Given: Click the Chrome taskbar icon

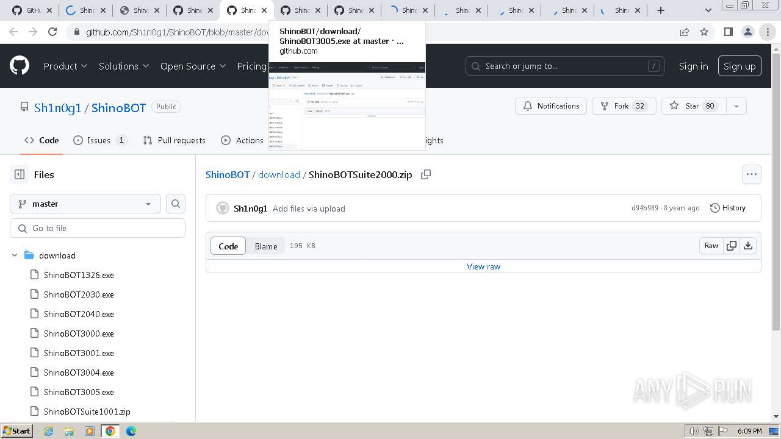Looking at the screenshot, I should (x=110, y=431).
